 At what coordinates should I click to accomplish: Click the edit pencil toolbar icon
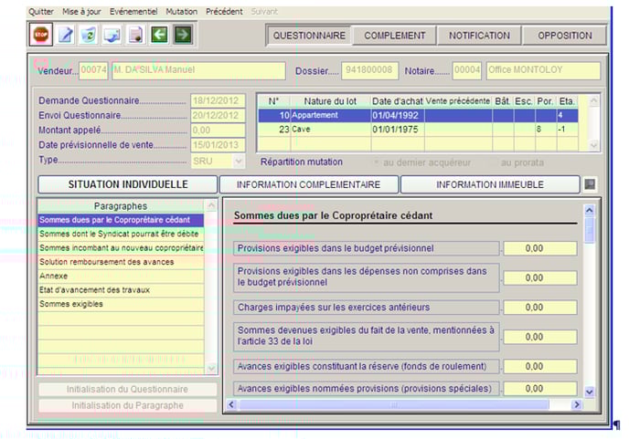click(x=66, y=35)
